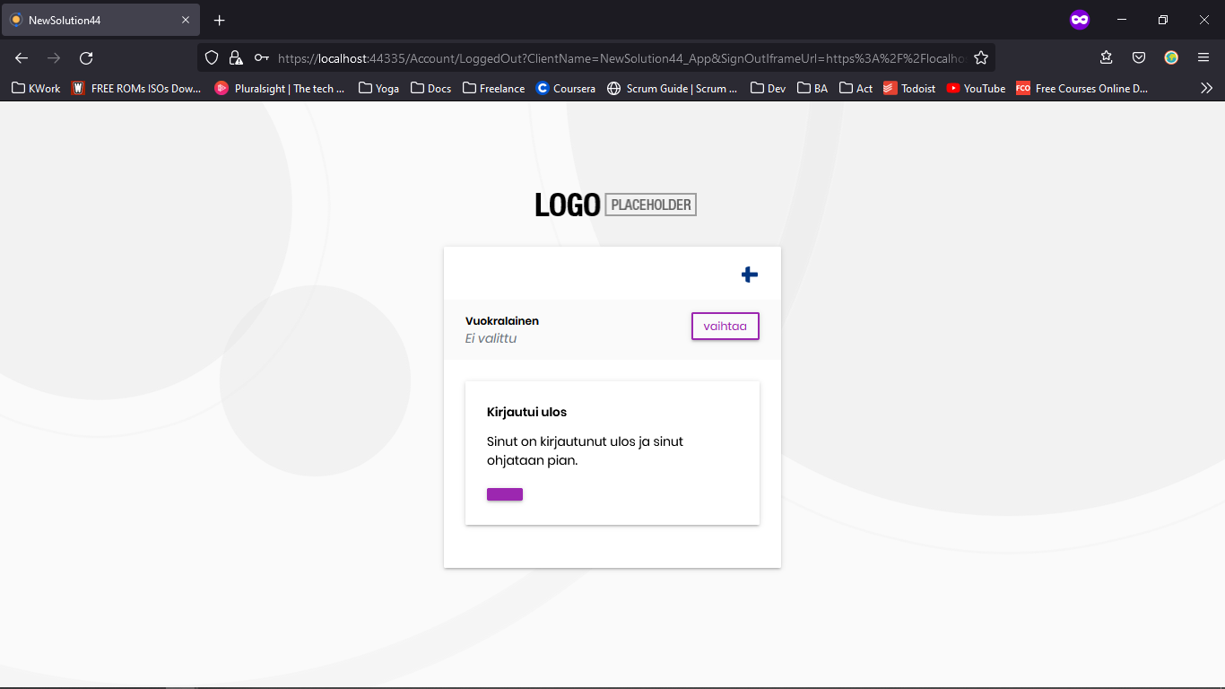Open the YouTube bookmark
This screenshot has height=689, width=1225.
tap(976, 88)
